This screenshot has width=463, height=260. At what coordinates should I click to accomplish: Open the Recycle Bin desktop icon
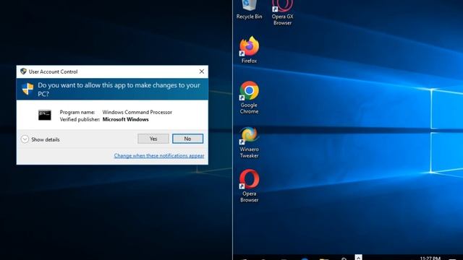click(249, 9)
